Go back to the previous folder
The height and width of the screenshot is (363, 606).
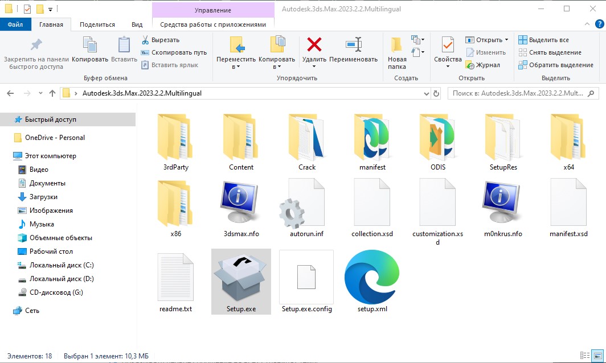[x=10, y=93]
